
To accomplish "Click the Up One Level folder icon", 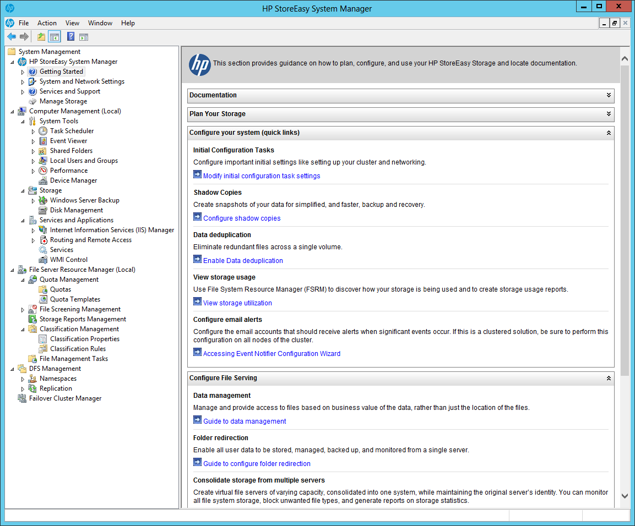I will [x=41, y=37].
